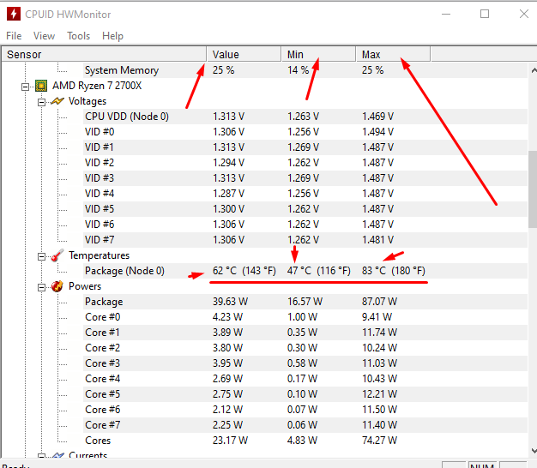Click the Max column header
The image size is (537, 468).
[x=393, y=54]
